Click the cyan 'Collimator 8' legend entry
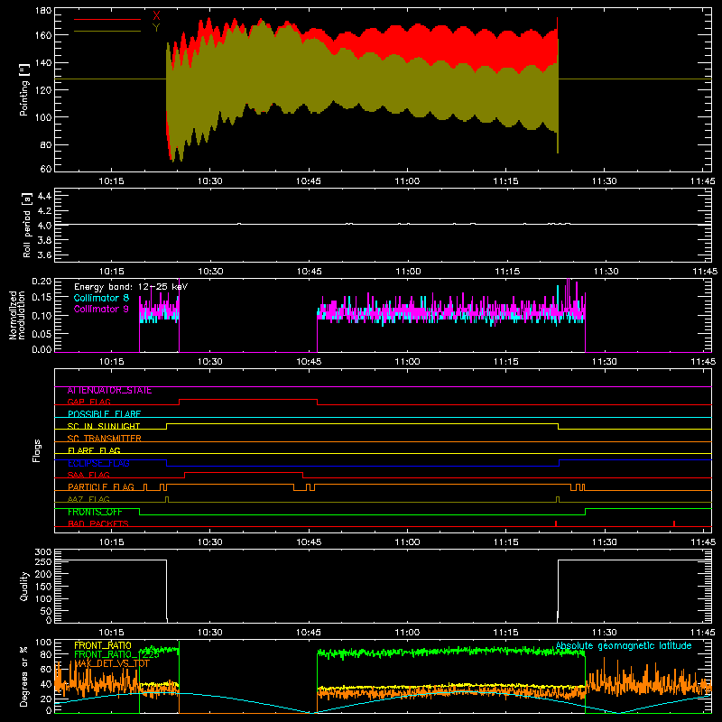The width and height of the screenshot is (722, 722). click(x=101, y=298)
